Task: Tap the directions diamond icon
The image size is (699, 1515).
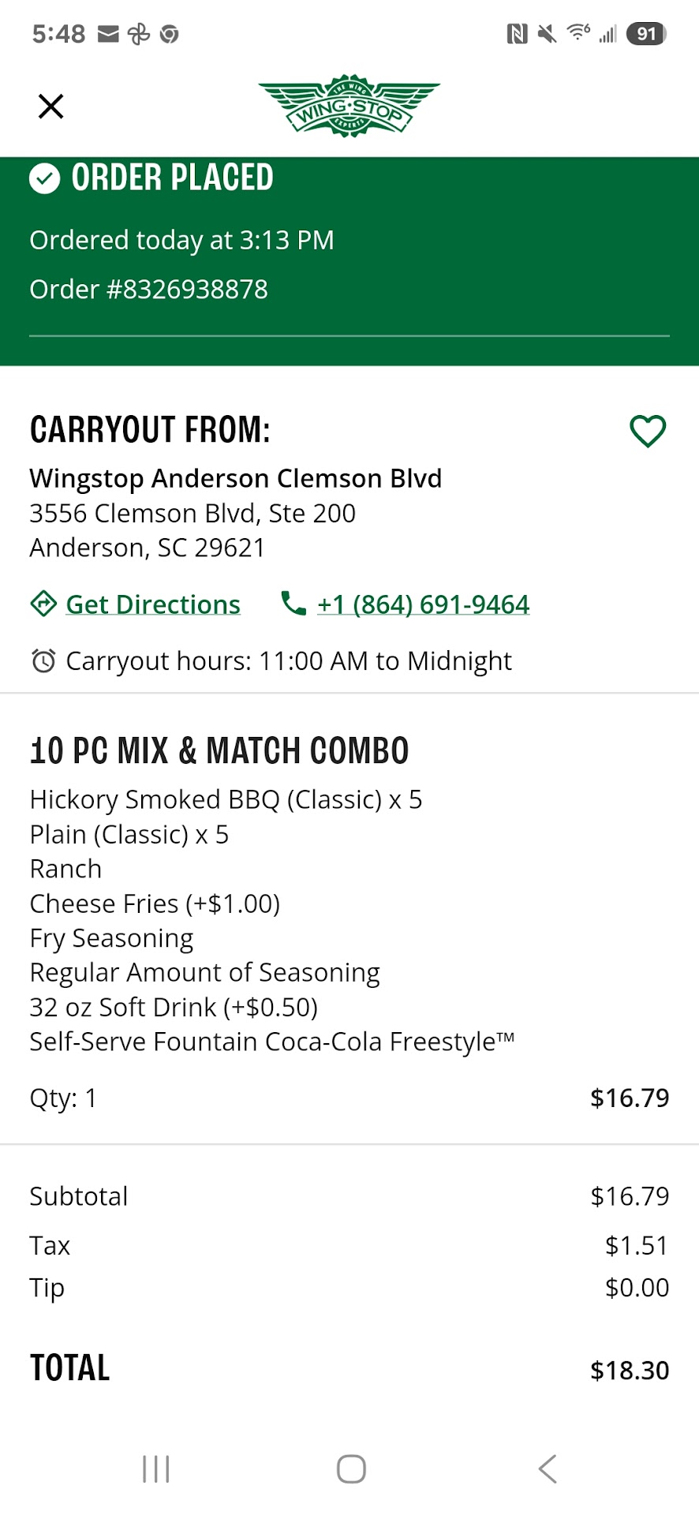Action: (x=43, y=604)
